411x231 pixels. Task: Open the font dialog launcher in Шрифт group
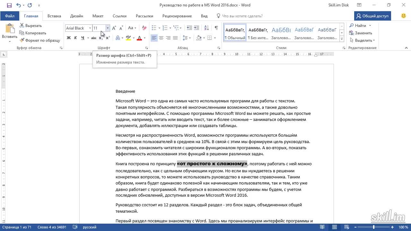tap(147, 48)
